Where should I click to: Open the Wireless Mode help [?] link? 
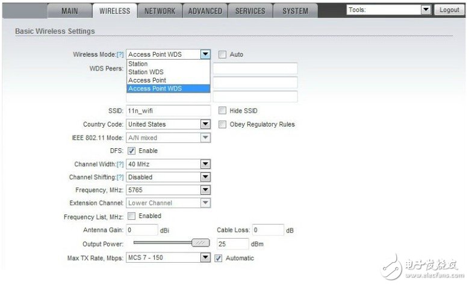[x=120, y=54]
